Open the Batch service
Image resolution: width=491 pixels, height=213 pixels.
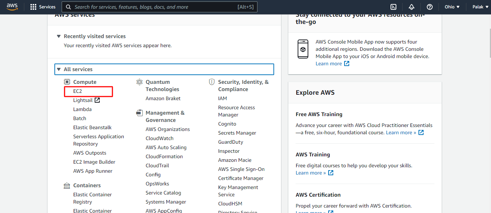pos(80,118)
